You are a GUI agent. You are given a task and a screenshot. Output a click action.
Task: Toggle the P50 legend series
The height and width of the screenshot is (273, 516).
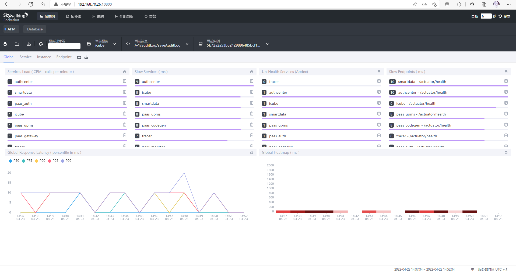14,161
